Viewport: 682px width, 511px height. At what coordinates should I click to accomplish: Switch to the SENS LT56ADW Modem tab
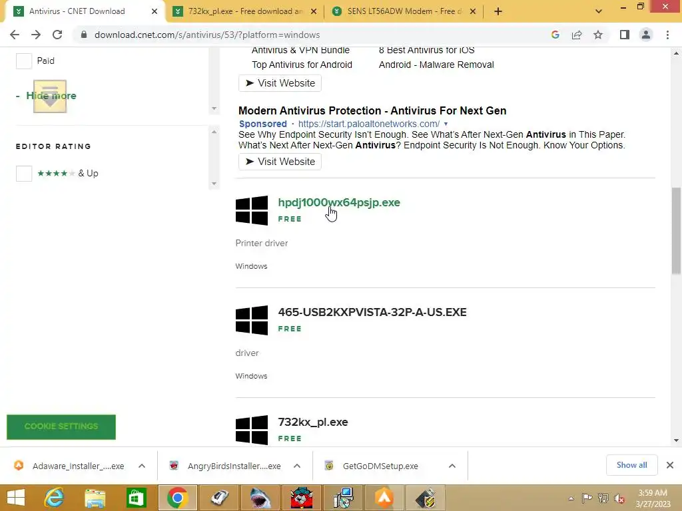(404, 11)
